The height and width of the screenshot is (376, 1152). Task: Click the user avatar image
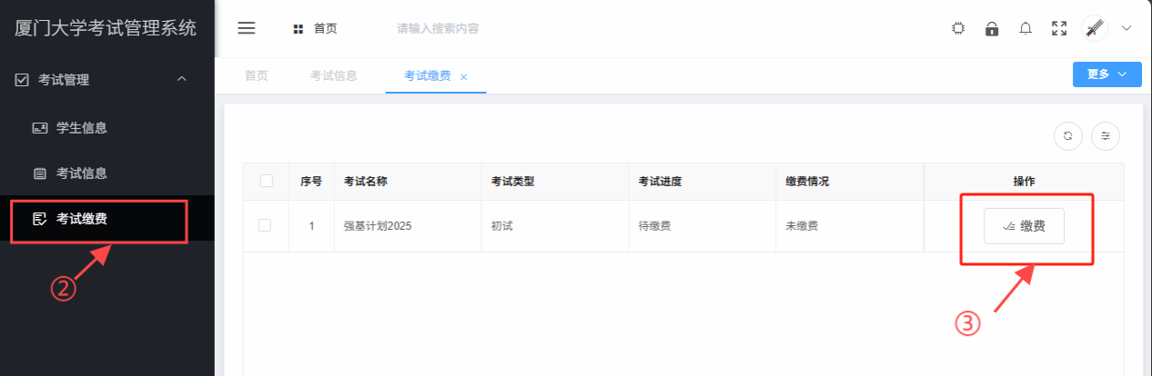(x=1095, y=28)
